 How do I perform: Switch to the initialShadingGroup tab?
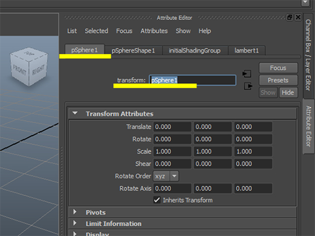[x=195, y=50]
